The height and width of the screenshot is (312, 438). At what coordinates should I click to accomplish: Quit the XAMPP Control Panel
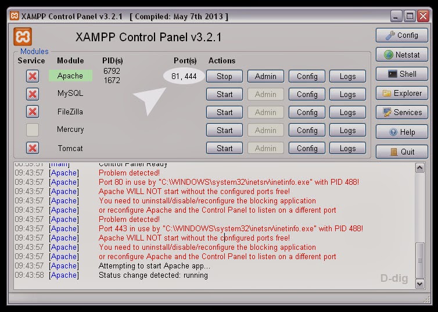pos(401,152)
